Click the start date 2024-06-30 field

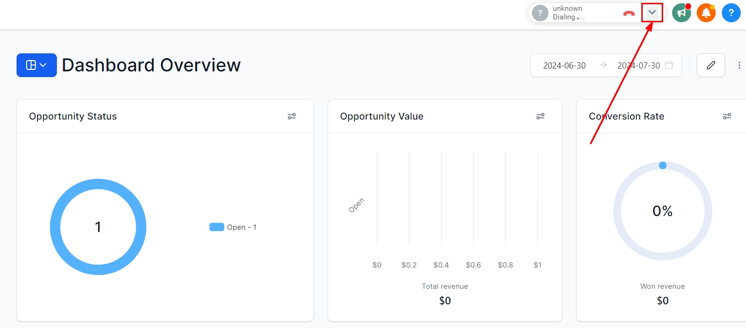tap(564, 66)
